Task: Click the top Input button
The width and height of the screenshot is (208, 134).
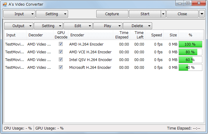Action: tap(19, 14)
